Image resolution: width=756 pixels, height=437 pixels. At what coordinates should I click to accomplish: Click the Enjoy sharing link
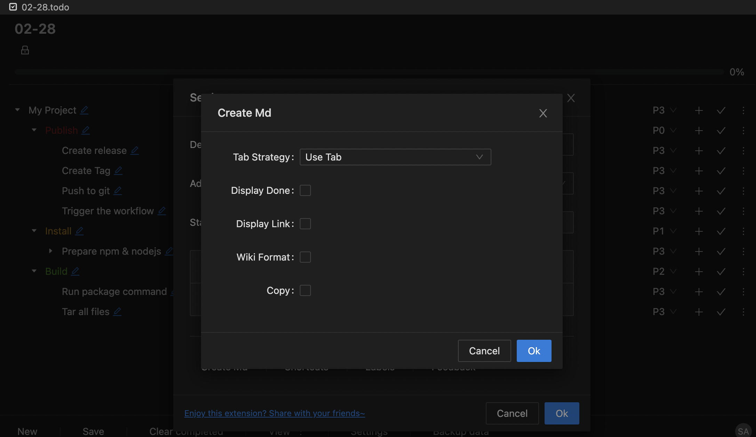(x=274, y=413)
